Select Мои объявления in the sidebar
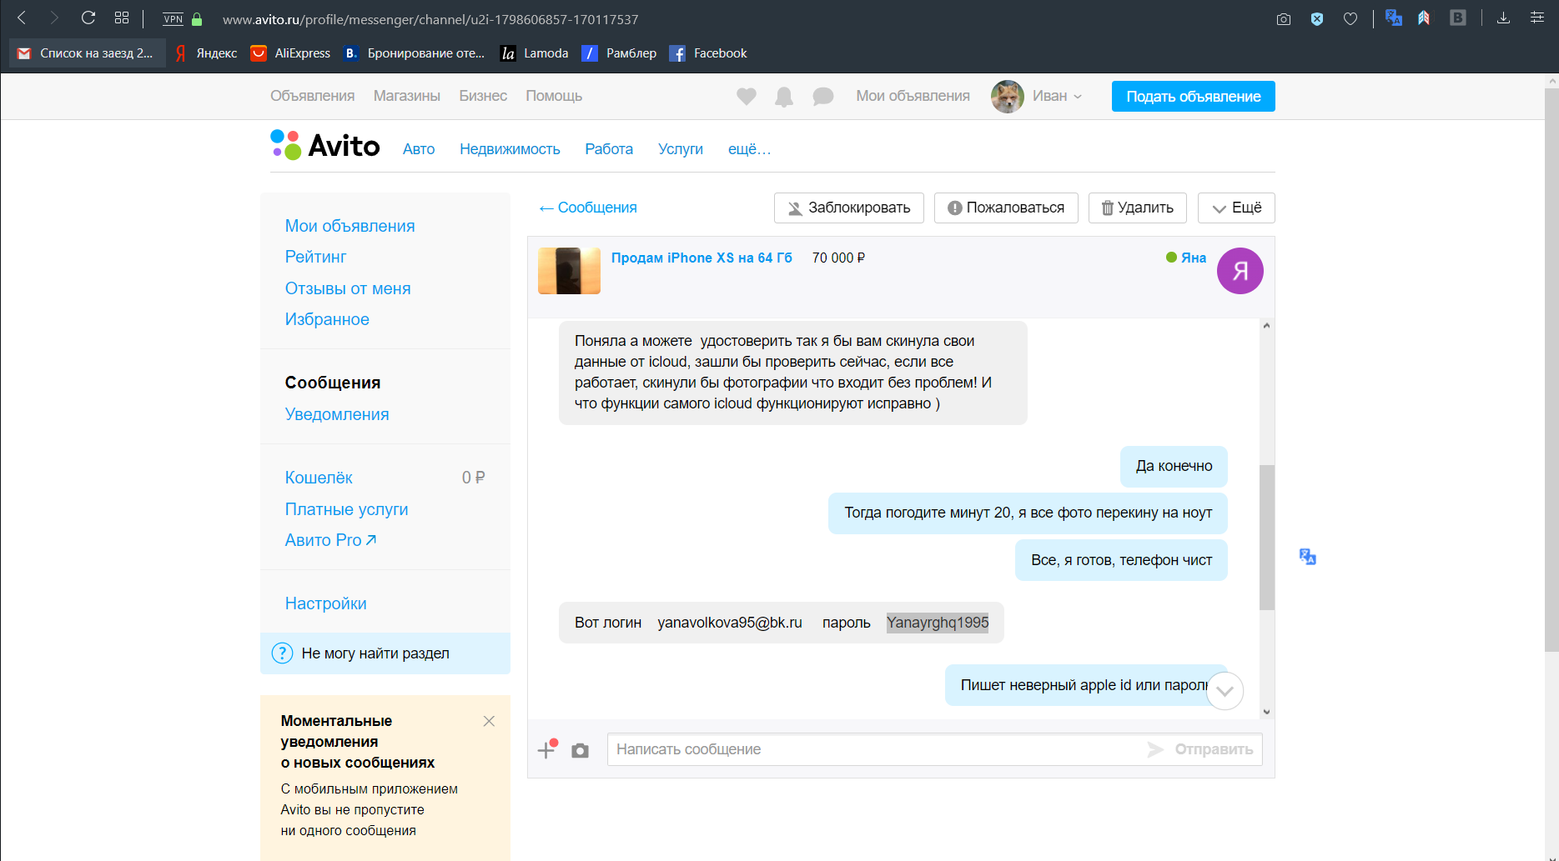 350,226
